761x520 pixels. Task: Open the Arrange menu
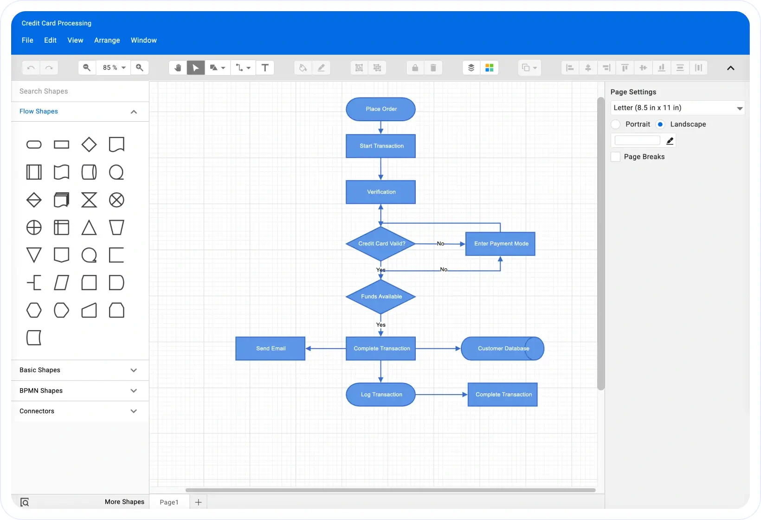coord(107,40)
